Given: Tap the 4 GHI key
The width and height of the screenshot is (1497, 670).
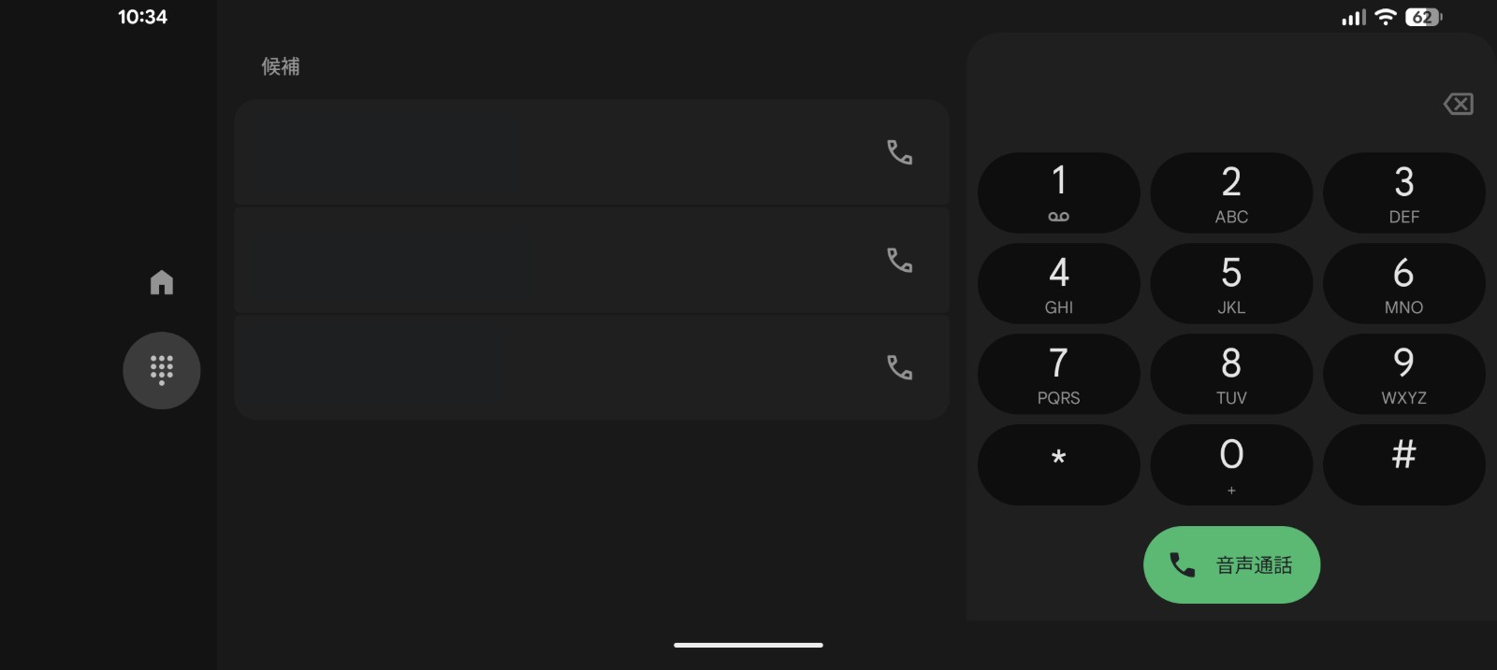Looking at the screenshot, I should point(1058,284).
